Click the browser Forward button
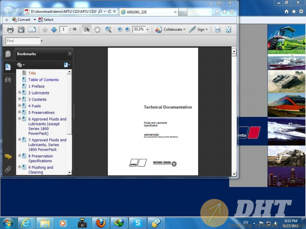The image size is (306, 229). [19, 12]
